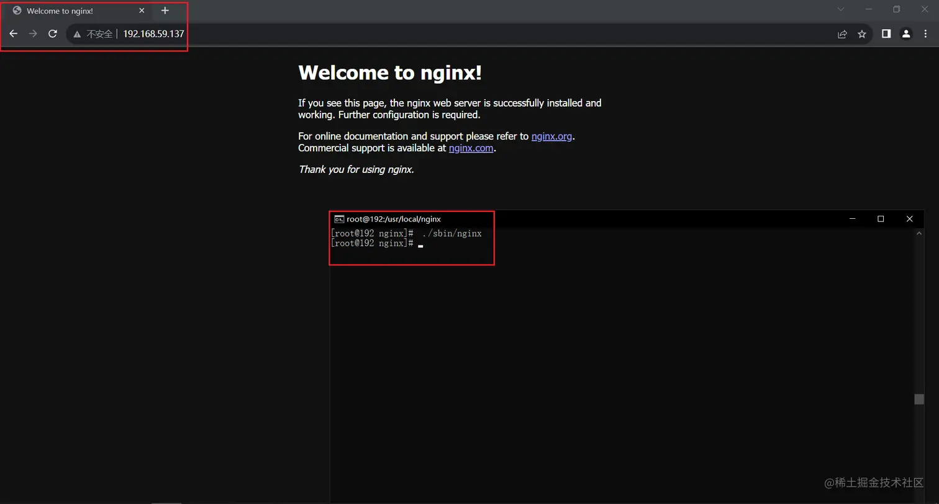Open a new browser tab
The image size is (939, 504).
(x=165, y=11)
